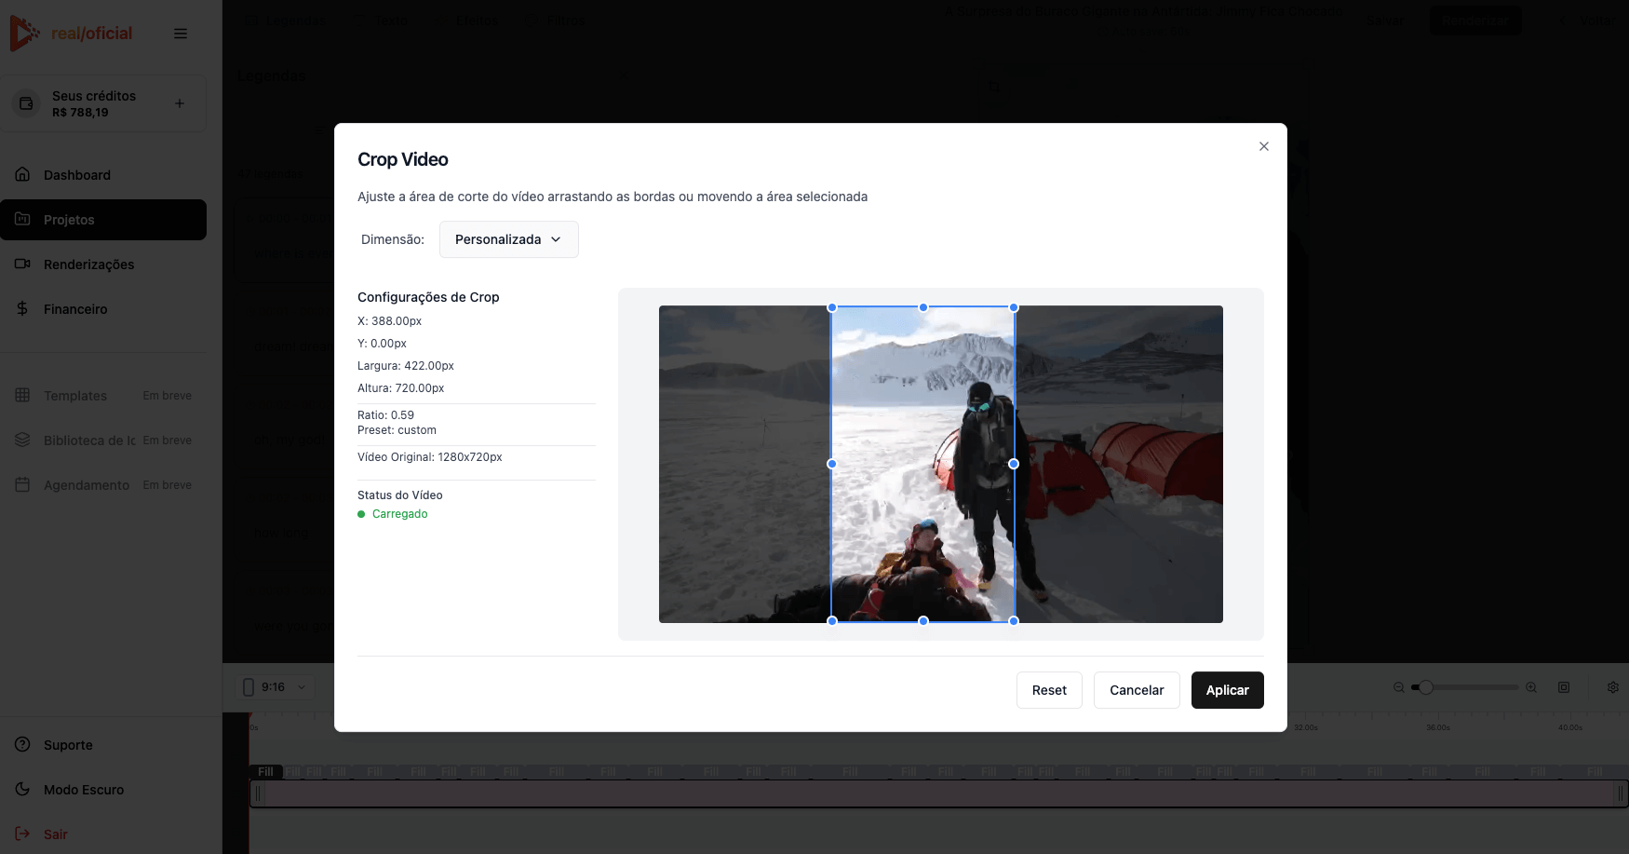Viewport: 1629px width, 854px height.
Task: Click the Modo Escuro moon icon
Action: [x=23, y=789]
